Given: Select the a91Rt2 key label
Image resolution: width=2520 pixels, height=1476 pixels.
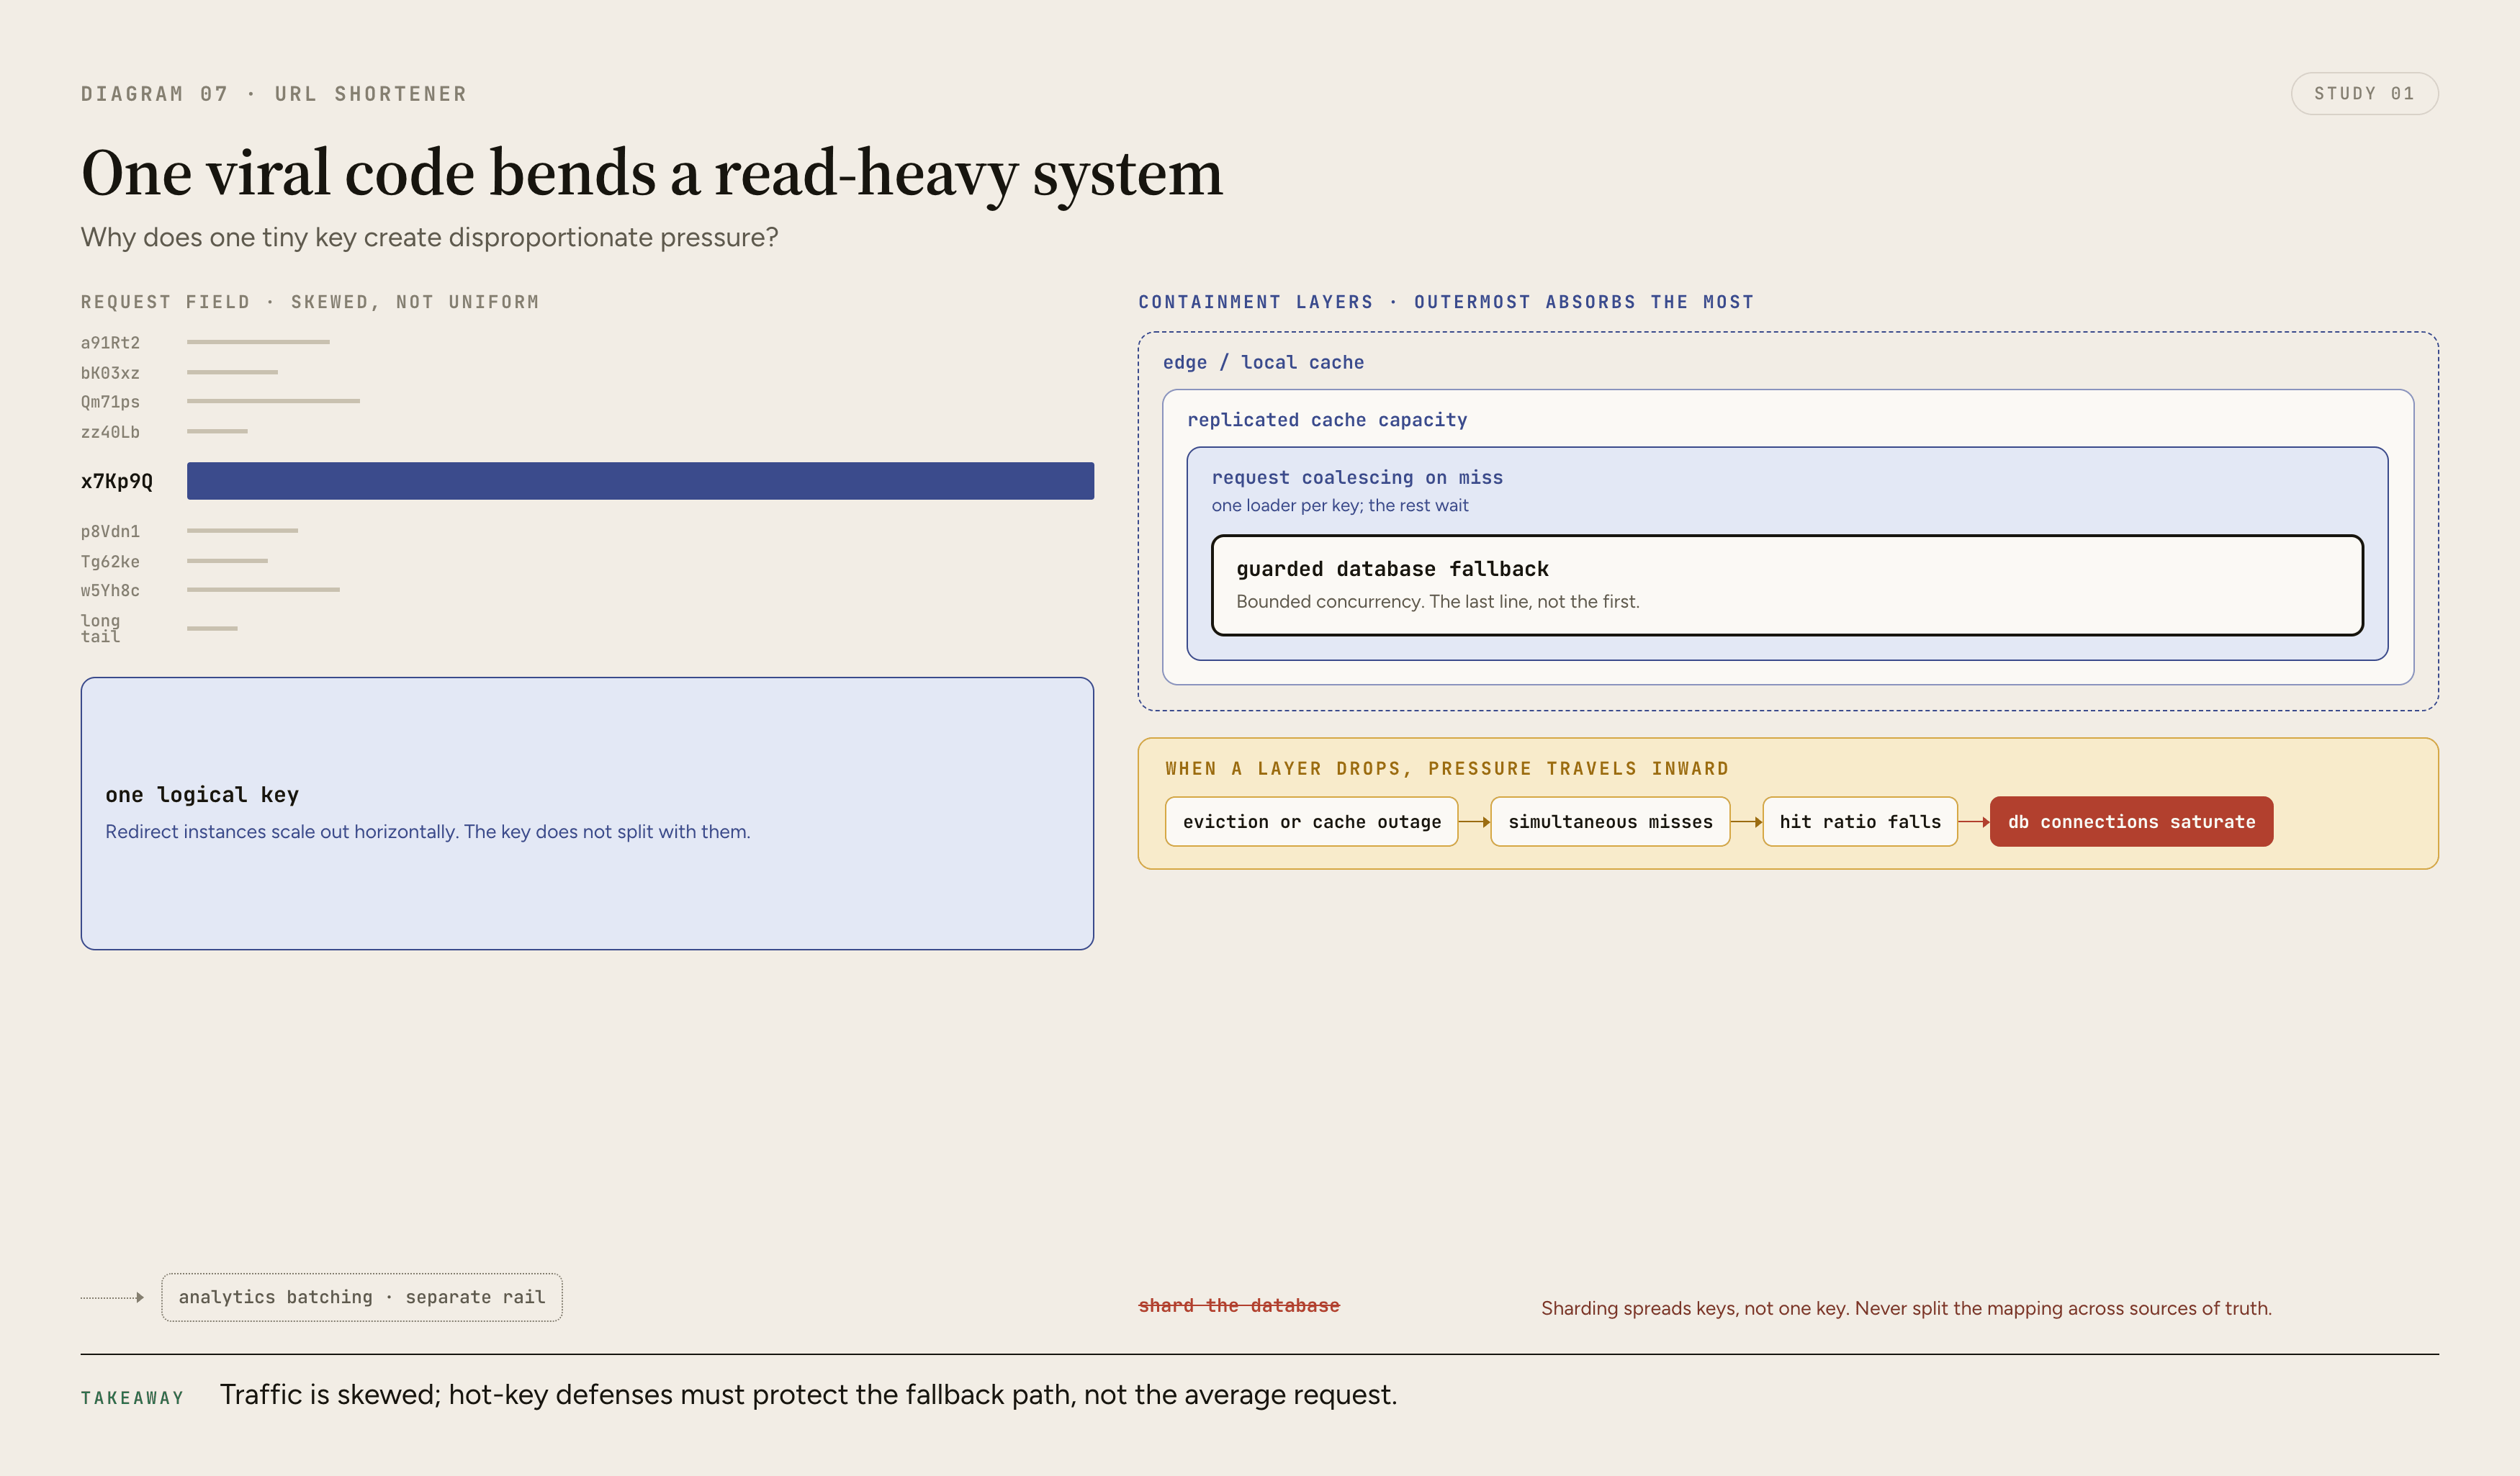Looking at the screenshot, I should tap(110, 343).
